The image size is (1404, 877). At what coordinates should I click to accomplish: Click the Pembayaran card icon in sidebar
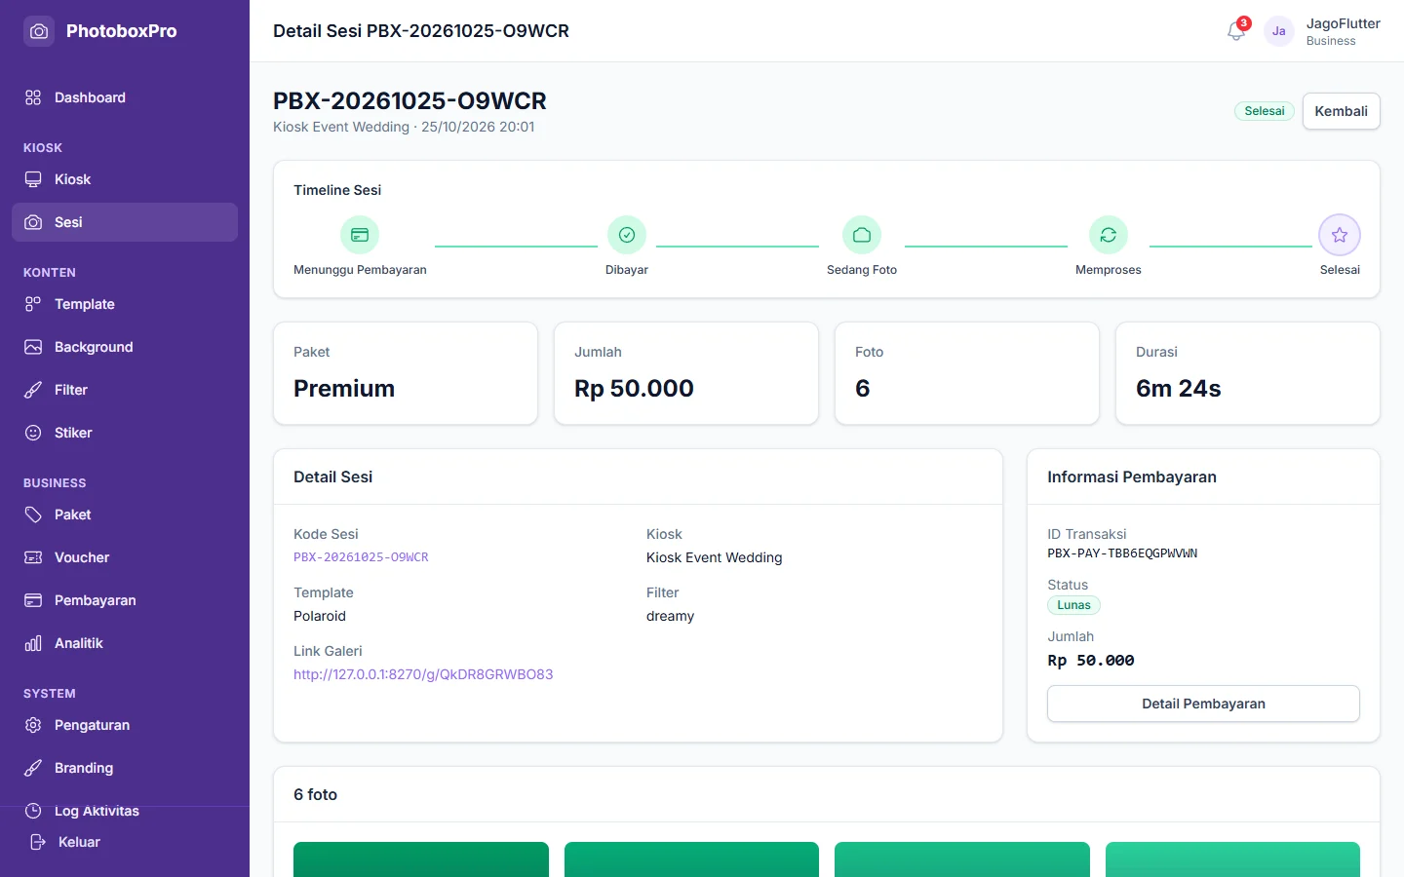pos(33,600)
